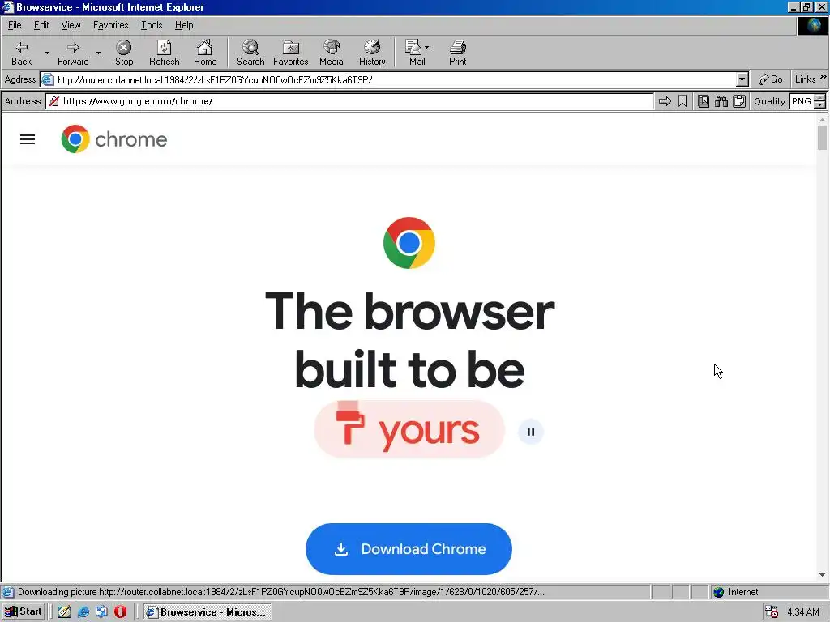Expand the Mail button dropdown arrow
This screenshot has height=622, width=830.
click(426, 48)
